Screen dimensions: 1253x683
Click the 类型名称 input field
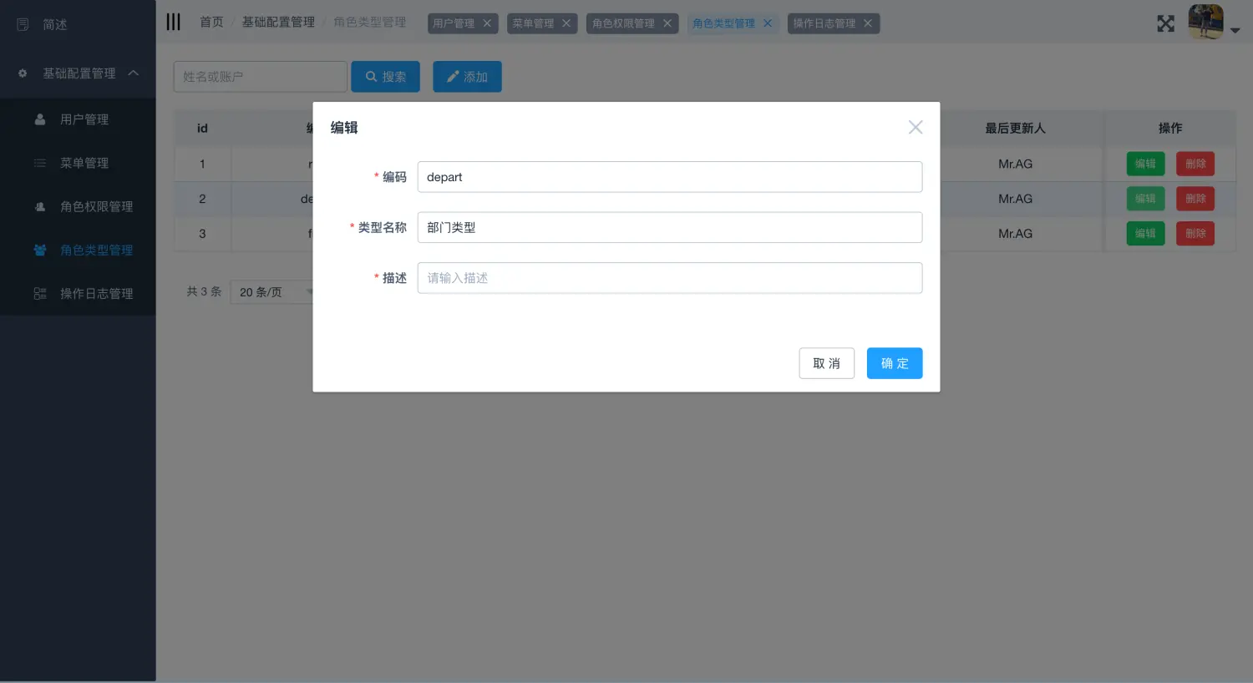[x=670, y=227]
